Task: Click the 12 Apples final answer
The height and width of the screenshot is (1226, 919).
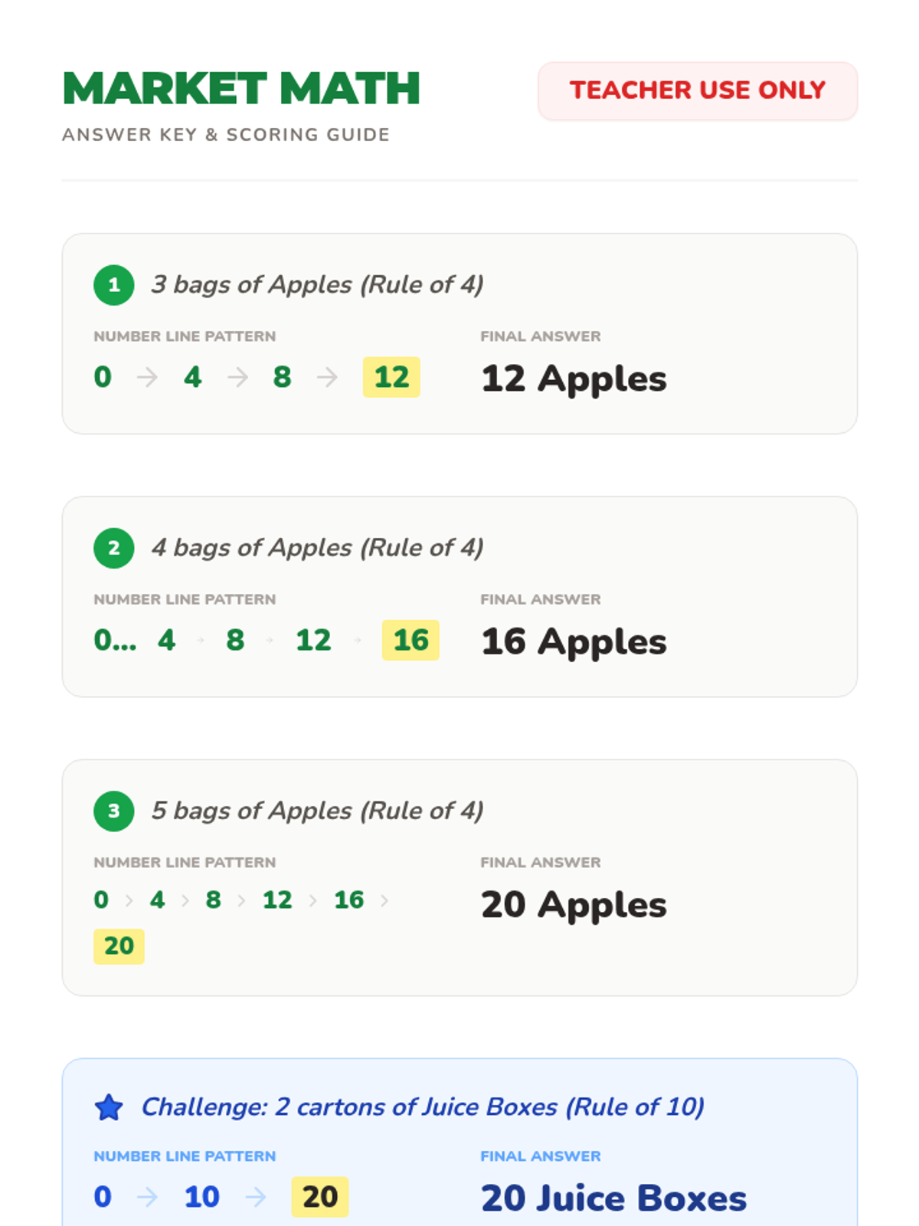Action: (574, 379)
